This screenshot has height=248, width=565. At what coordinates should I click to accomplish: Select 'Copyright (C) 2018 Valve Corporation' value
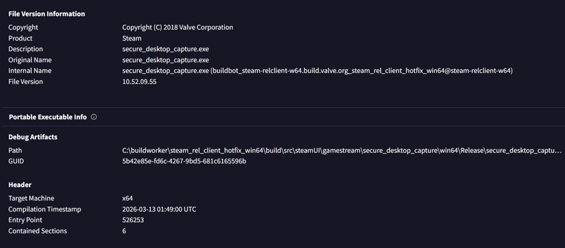(178, 27)
